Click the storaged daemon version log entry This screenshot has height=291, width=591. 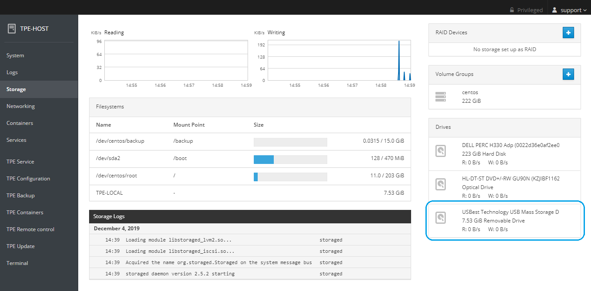click(x=180, y=274)
